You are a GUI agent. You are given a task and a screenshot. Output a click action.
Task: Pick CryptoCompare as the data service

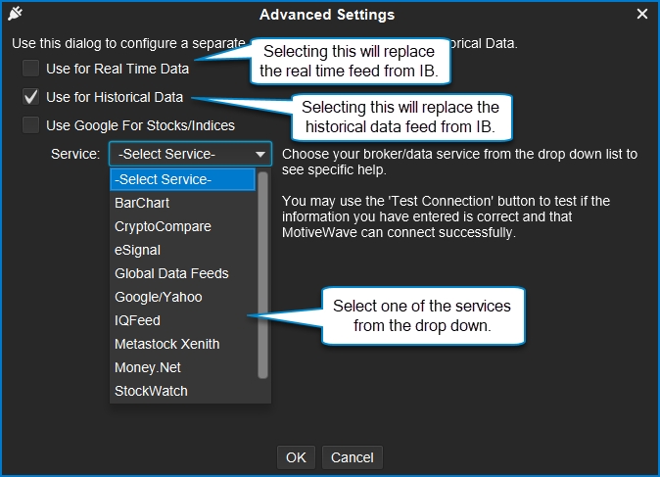tap(183, 226)
